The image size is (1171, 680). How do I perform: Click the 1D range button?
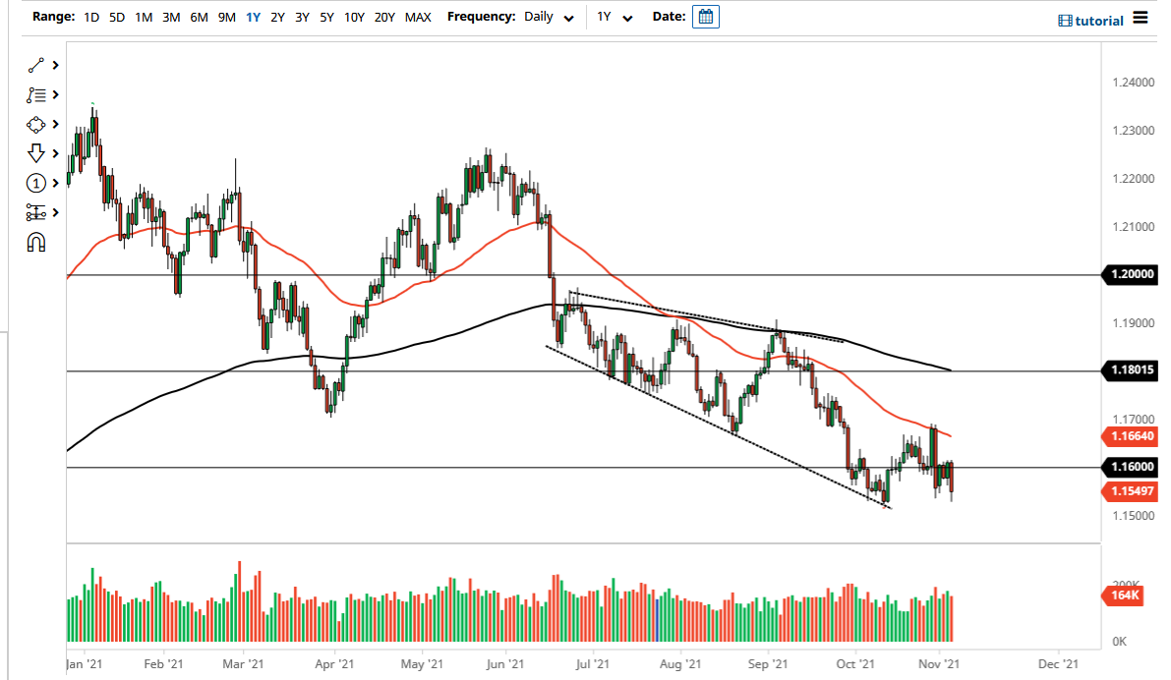point(91,17)
